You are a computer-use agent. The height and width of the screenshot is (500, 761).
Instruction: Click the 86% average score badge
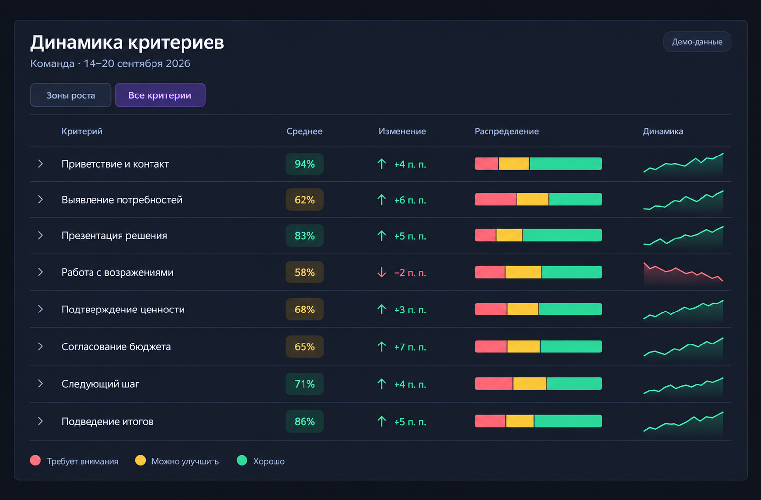pyautogui.click(x=304, y=421)
